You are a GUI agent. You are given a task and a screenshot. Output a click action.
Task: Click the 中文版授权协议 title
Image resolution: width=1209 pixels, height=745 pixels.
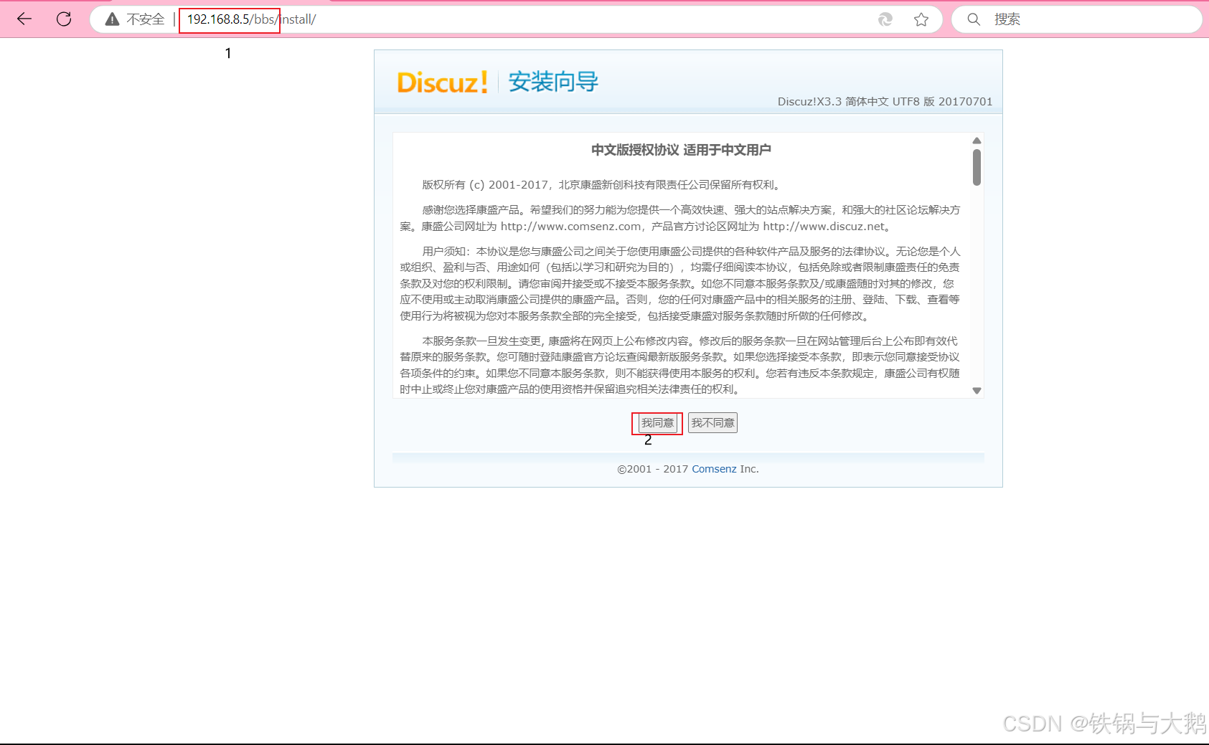[681, 150]
